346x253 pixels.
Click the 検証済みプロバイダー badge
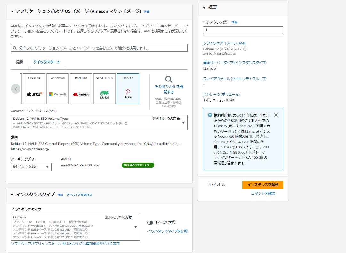coord(138,165)
